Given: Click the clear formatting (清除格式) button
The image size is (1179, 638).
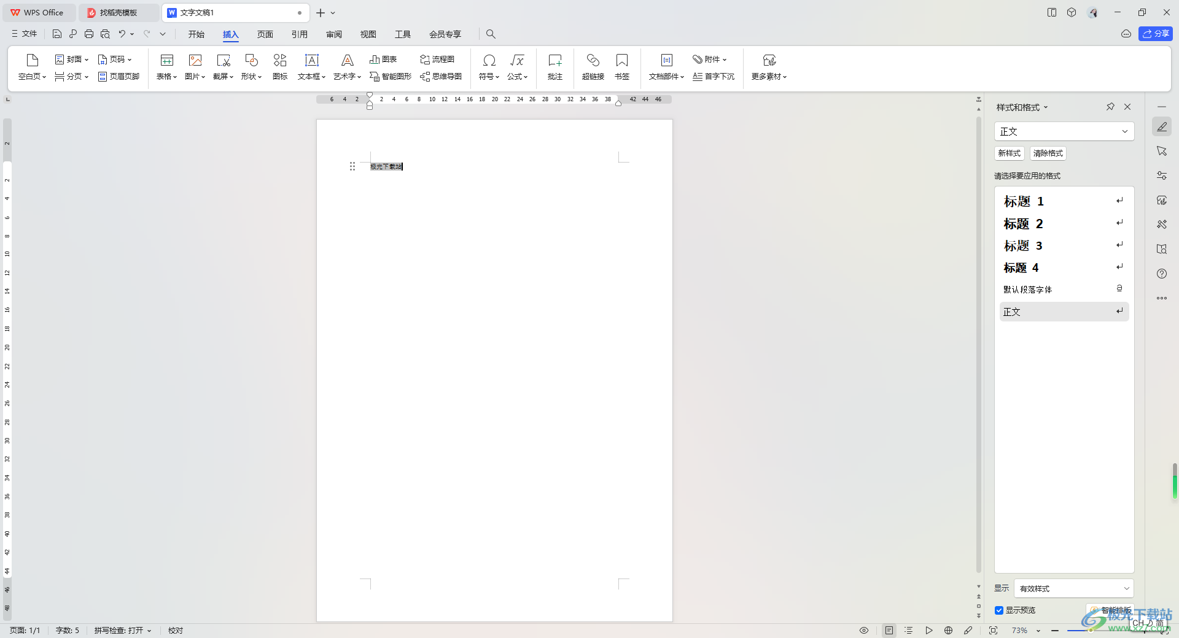Looking at the screenshot, I should coord(1048,153).
